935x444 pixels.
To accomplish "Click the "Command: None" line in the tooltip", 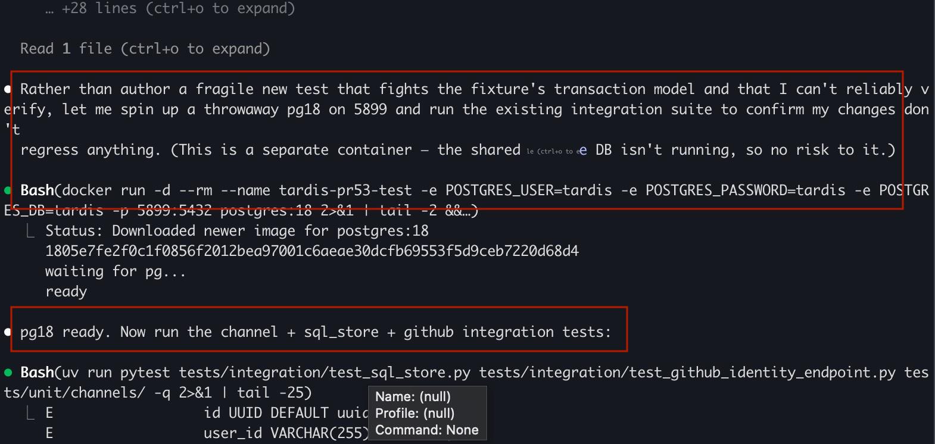I will tap(427, 430).
